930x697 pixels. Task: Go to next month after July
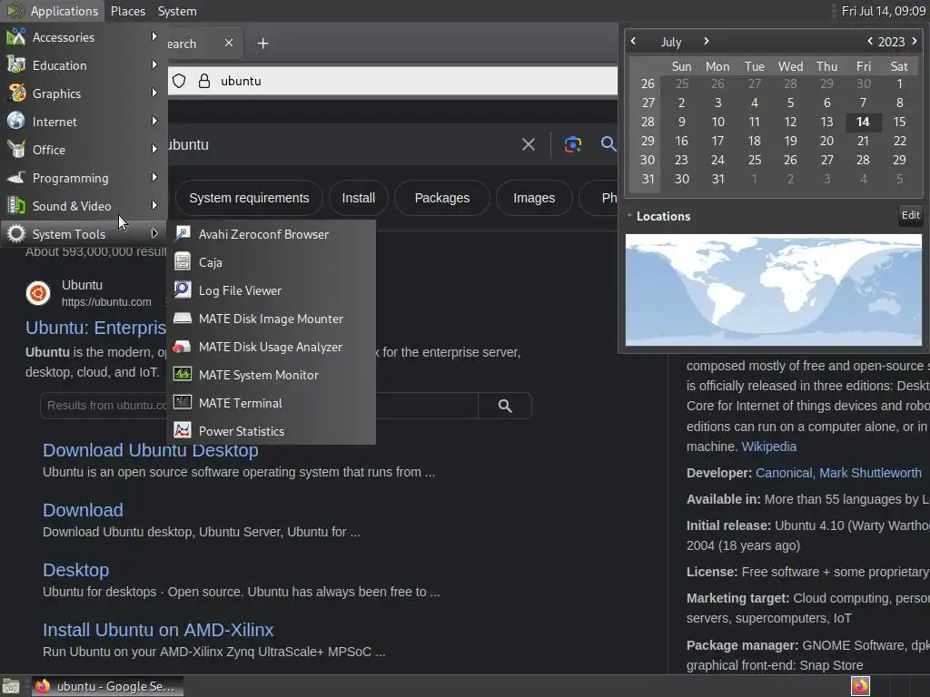(706, 42)
